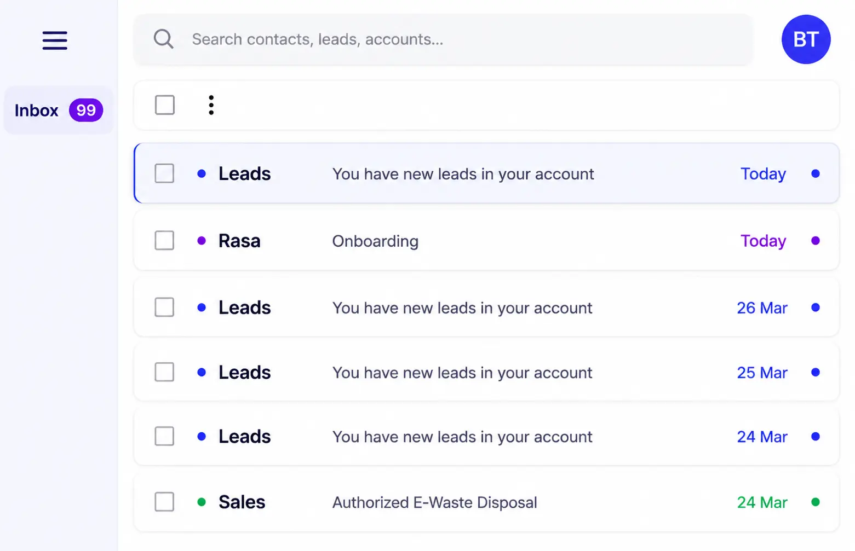Open the BT user avatar
855x551 pixels.
(x=806, y=39)
